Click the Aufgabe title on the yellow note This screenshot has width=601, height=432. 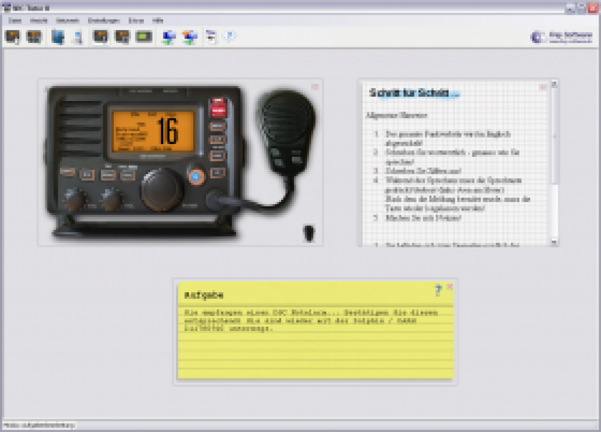(x=204, y=295)
